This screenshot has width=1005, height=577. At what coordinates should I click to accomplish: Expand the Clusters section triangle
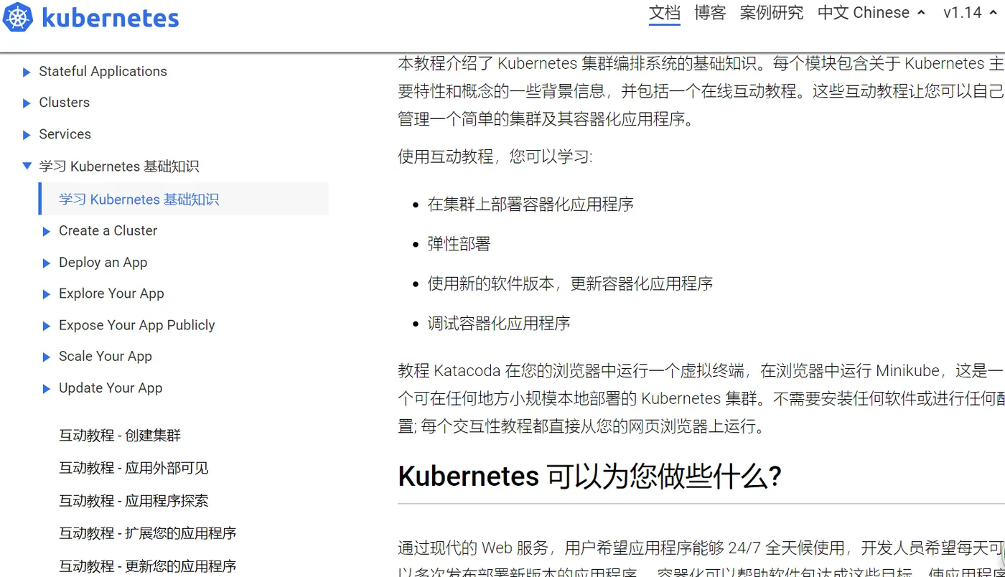click(27, 103)
